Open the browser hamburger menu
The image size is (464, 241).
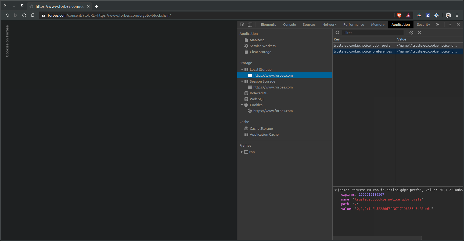457,15
